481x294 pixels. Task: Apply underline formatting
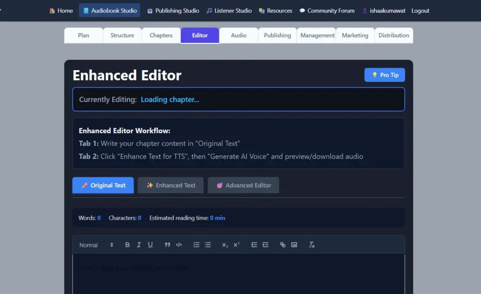[150, 245]
